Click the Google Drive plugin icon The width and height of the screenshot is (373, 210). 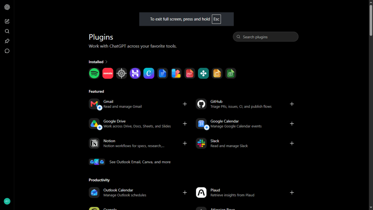(x=94, y=124)
